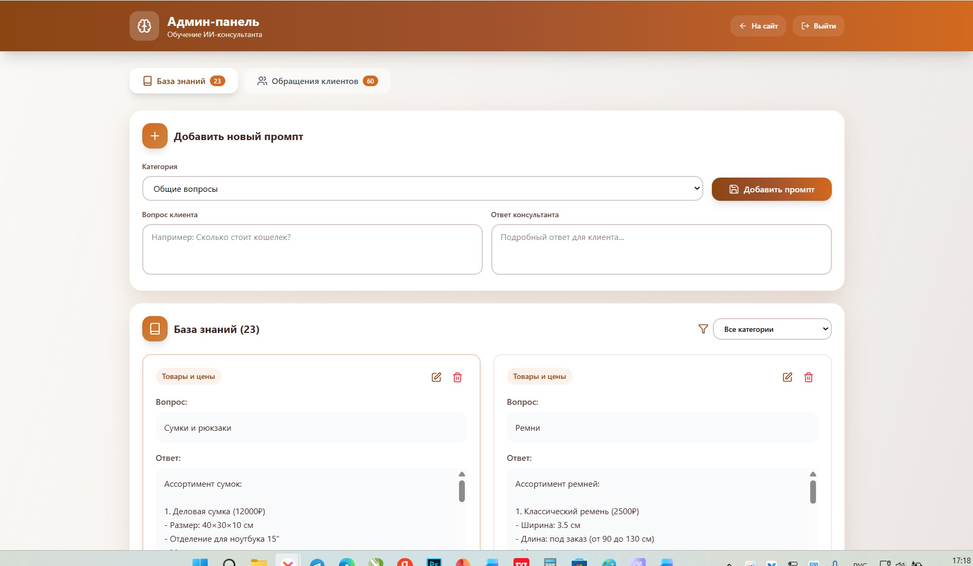Click the scroll-up arrow in the Ассортимент сумок answer
This screenshot has width=973, height=566.
click(x=462, y=474)
